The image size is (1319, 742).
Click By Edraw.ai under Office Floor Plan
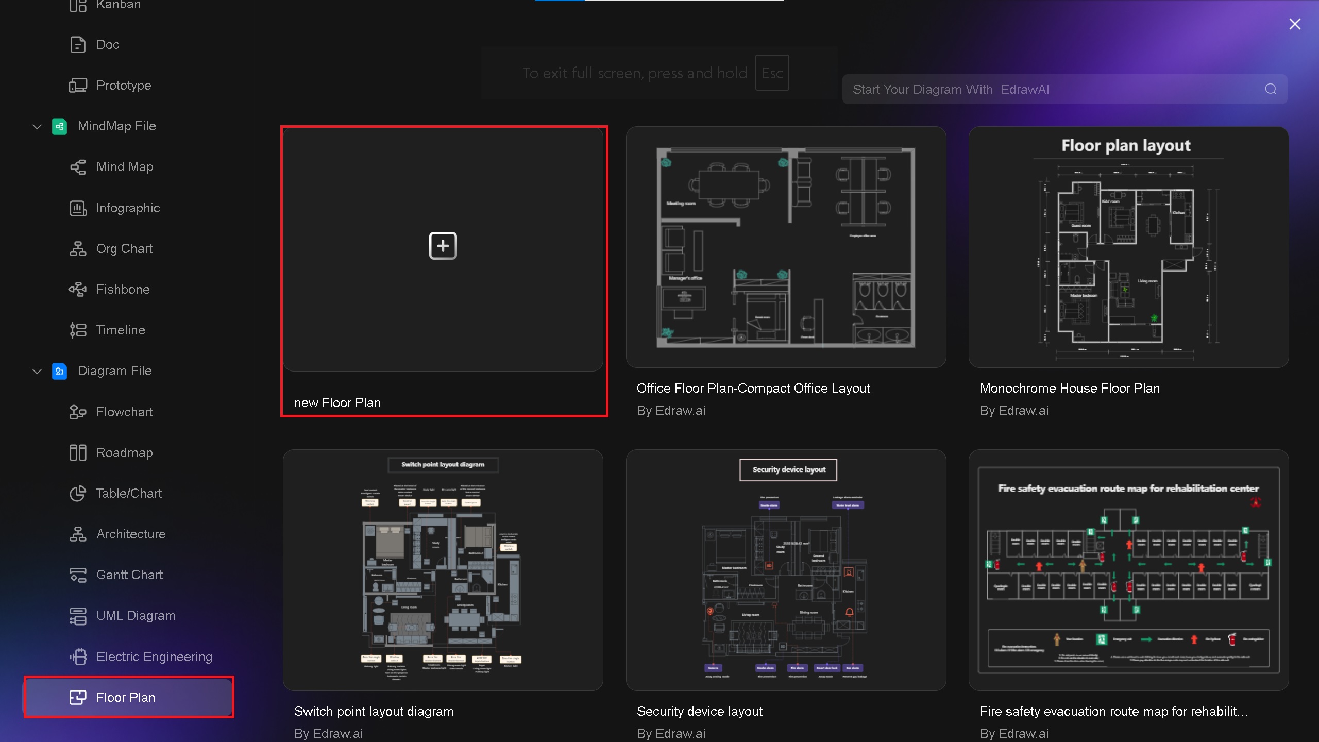pyautogui.click(x=671, y=411)
